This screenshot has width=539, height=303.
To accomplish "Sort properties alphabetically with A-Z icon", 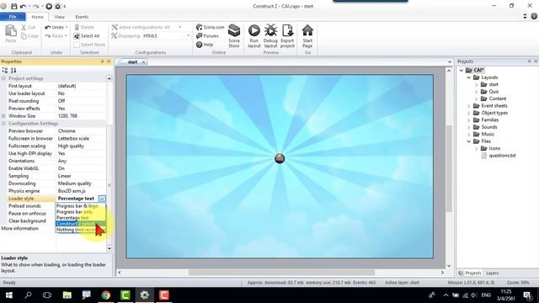I will (x=13, y=70).
